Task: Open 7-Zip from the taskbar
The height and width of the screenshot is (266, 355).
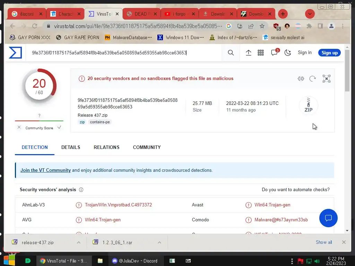Action: tap(188, 261)
